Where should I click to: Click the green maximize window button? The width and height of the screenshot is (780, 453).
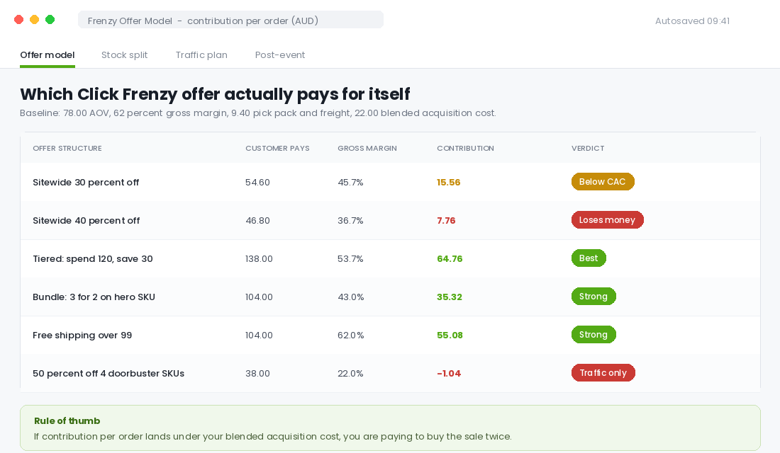(x=50, y=19)
